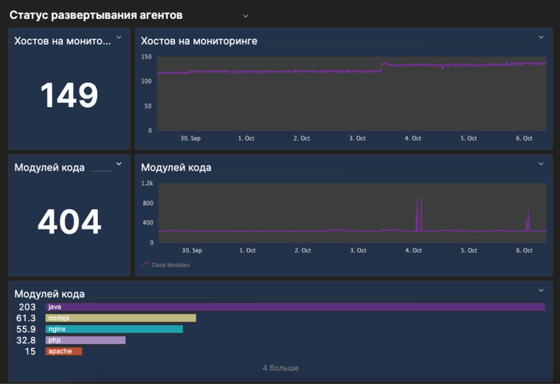Open menu chevron of the 404 tile
Screen dimensions: 560x384
(118, 164)
